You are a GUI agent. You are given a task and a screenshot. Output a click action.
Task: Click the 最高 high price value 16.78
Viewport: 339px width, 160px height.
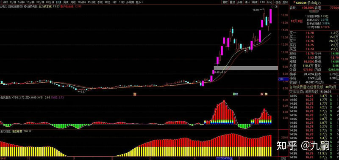point(335,57)
